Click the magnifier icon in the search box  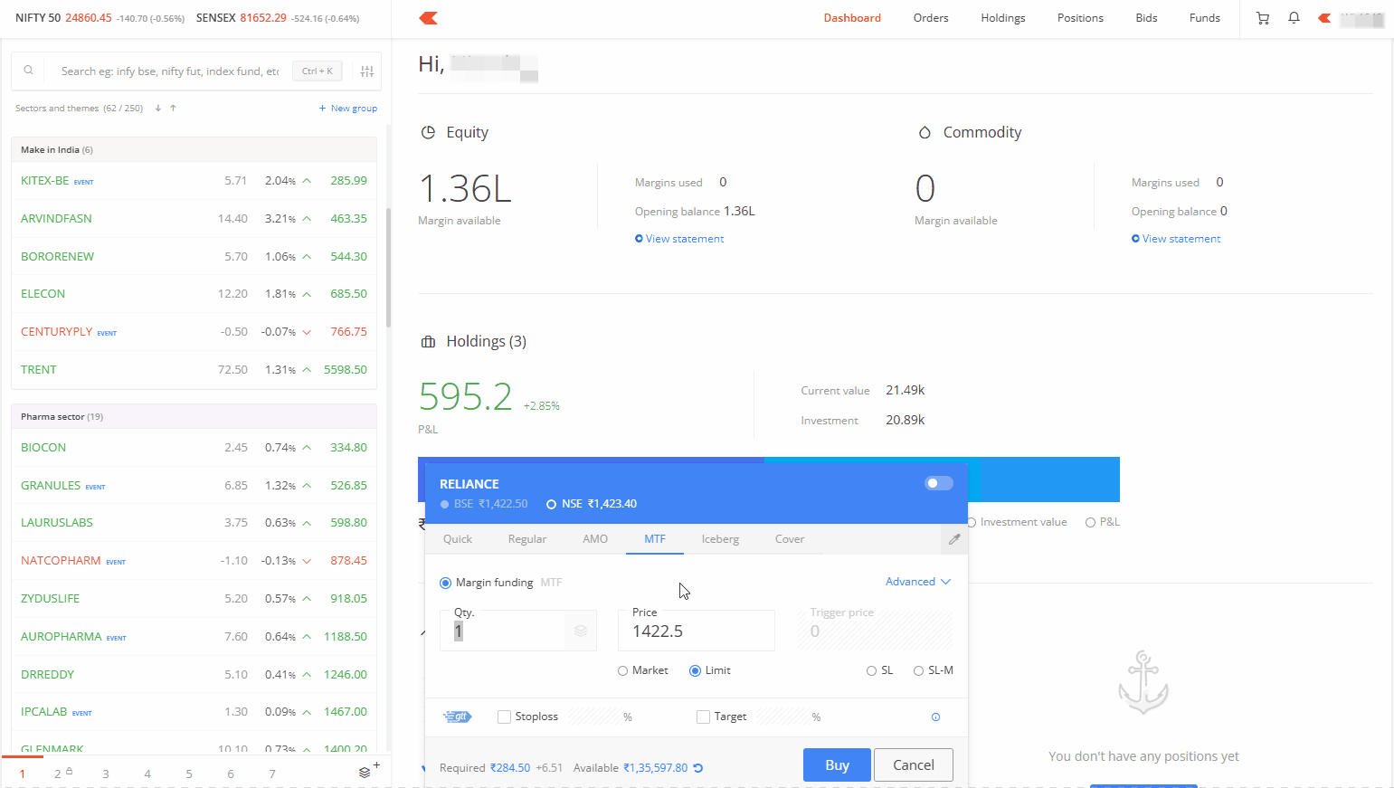(x=29, y=71)
